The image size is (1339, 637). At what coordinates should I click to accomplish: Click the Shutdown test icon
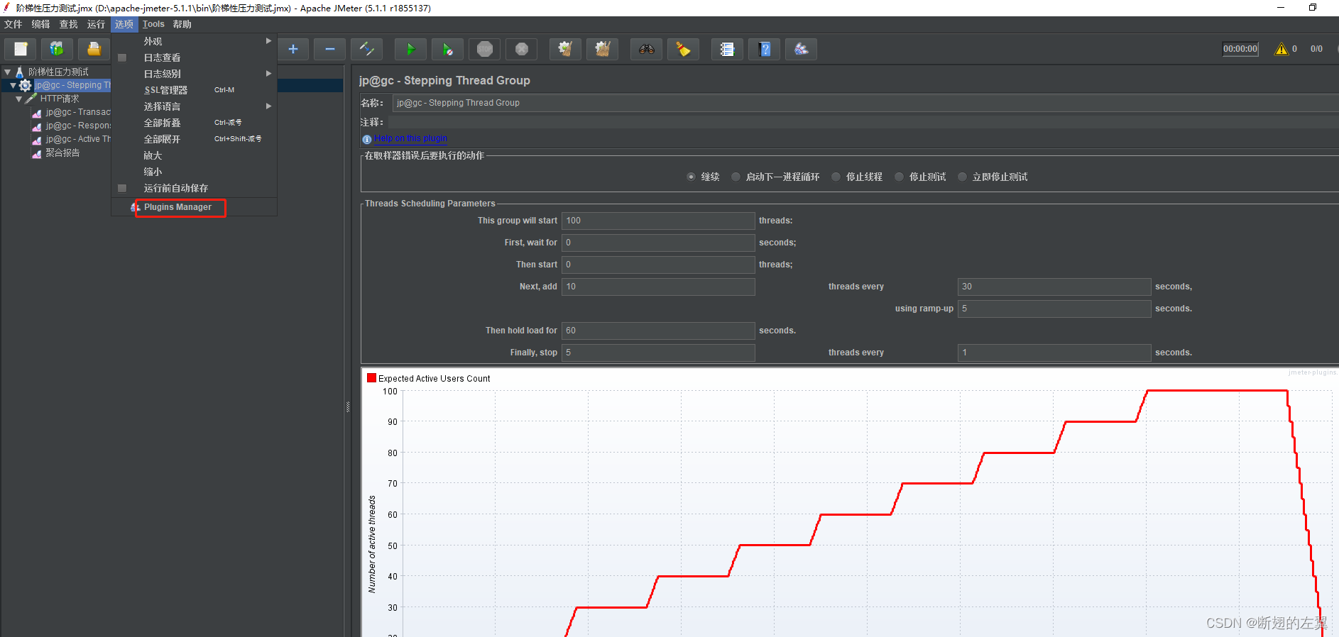[522, 49]
